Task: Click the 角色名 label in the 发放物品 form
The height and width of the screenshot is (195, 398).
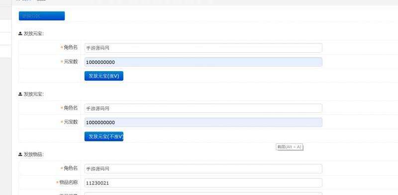Action: (x=71, y=168)
